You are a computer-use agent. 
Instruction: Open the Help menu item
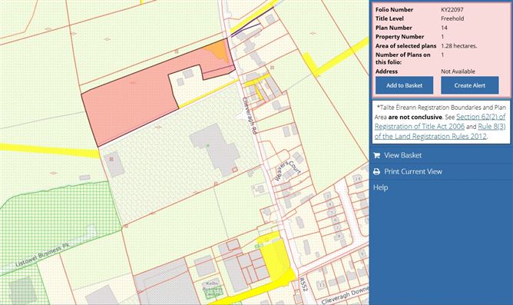pos(380,187)
